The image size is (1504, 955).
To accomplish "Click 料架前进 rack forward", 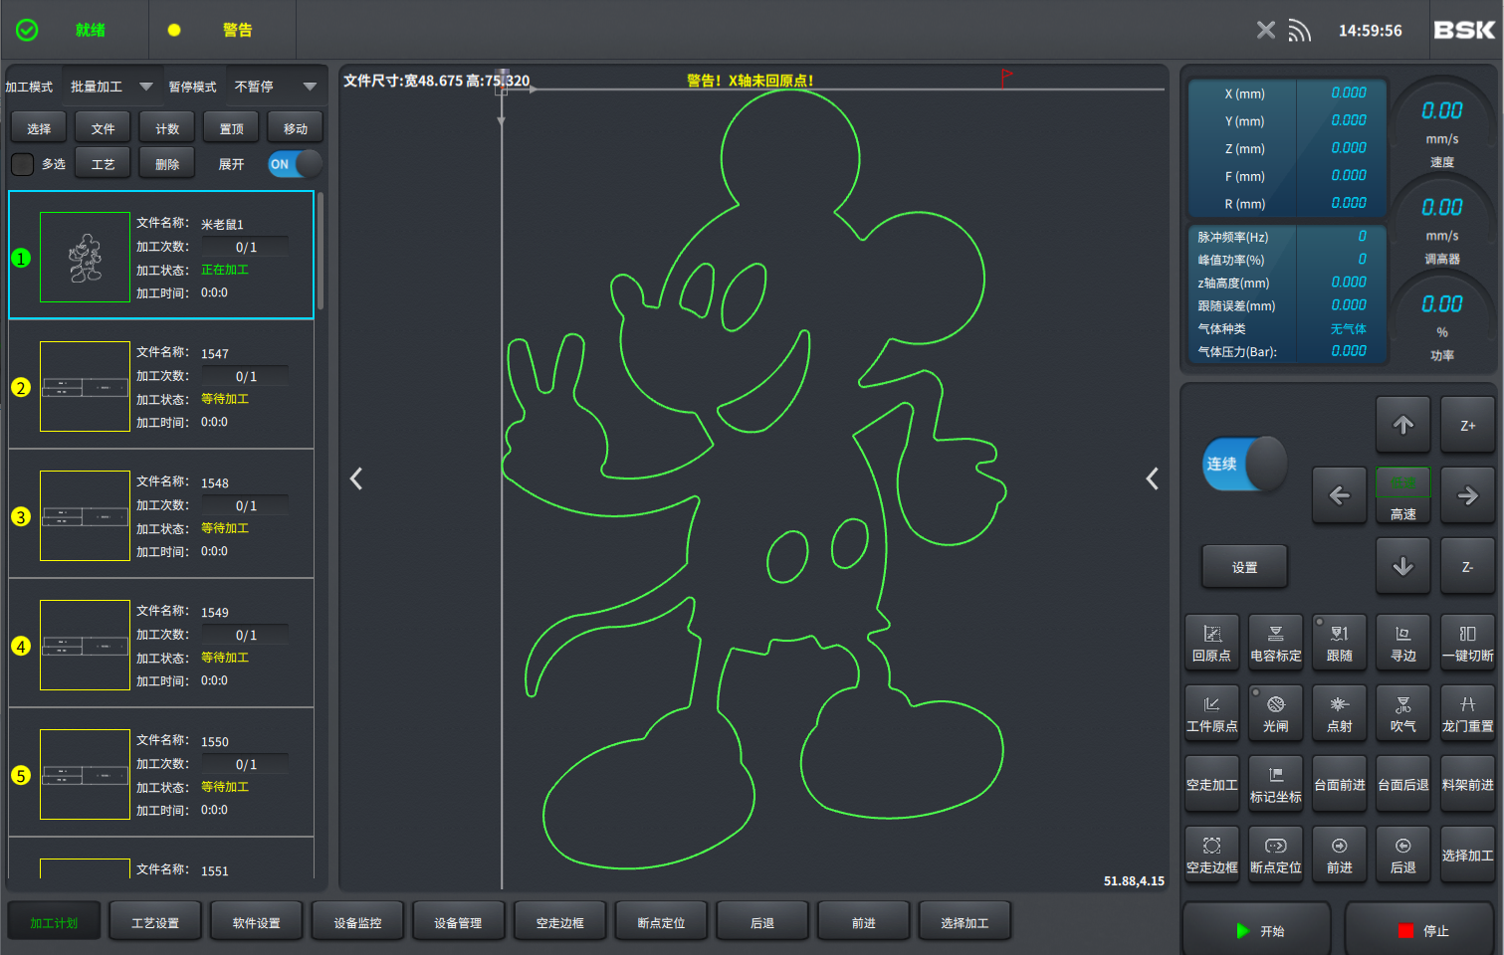I will [x=1467, y=783].
